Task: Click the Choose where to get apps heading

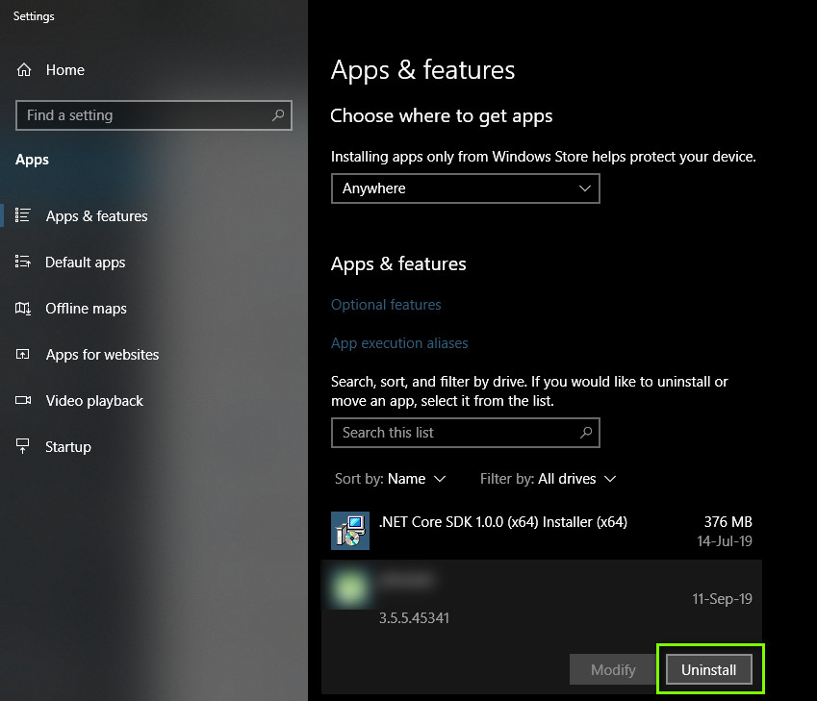Action: (442, 116)
